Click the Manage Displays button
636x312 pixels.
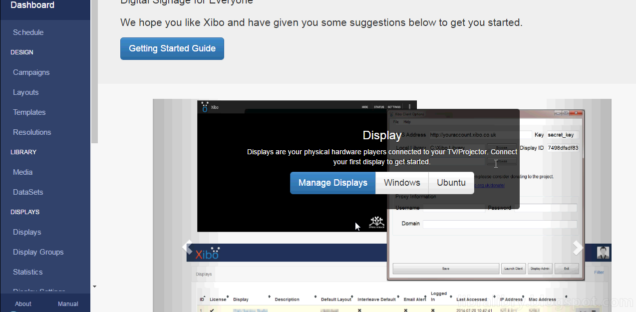(333, 183)
